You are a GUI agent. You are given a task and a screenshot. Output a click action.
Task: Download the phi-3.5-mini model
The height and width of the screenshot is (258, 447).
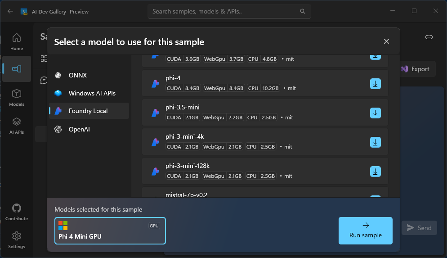coord(375,113)
